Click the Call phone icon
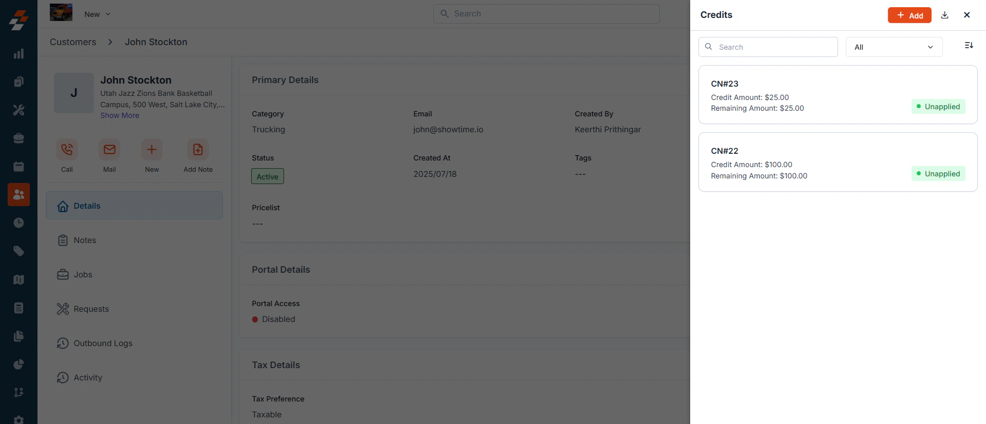This screenshot has width=986, height=424. coord(67,150)
